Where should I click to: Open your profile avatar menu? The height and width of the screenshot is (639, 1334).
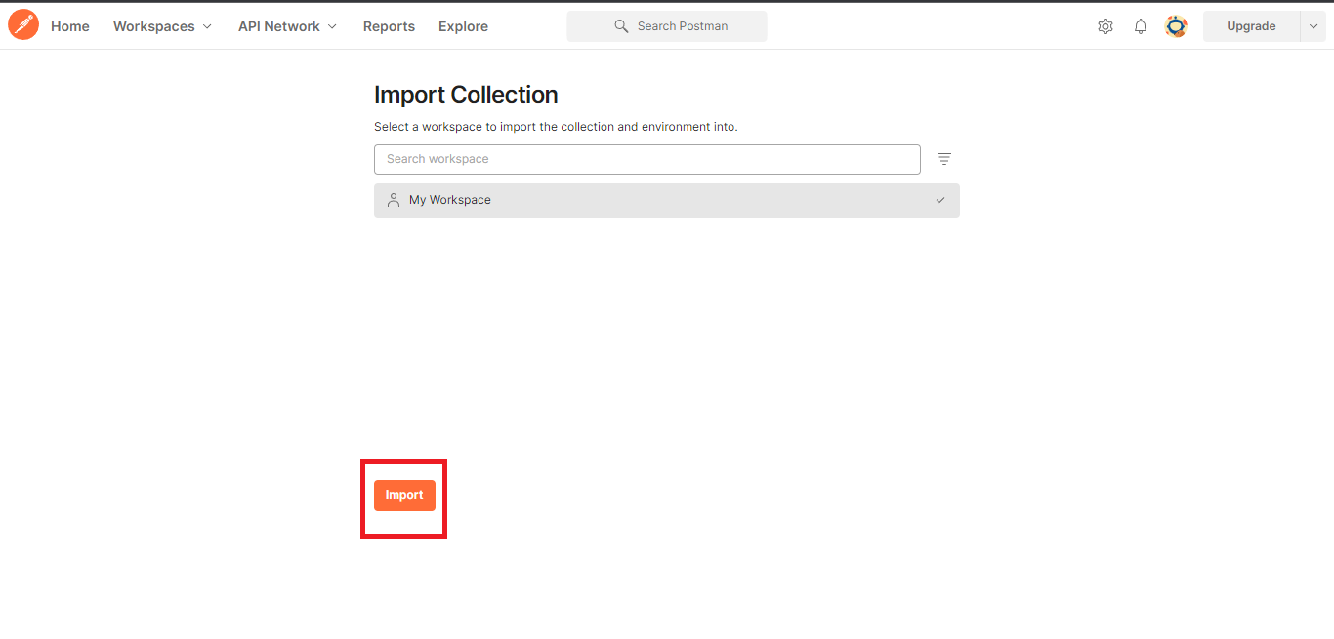(x=1176, y=26)
